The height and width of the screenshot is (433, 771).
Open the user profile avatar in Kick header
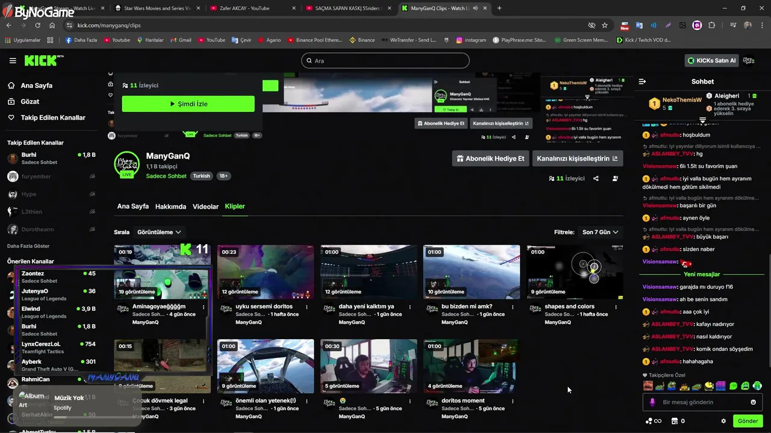(749, 60)
